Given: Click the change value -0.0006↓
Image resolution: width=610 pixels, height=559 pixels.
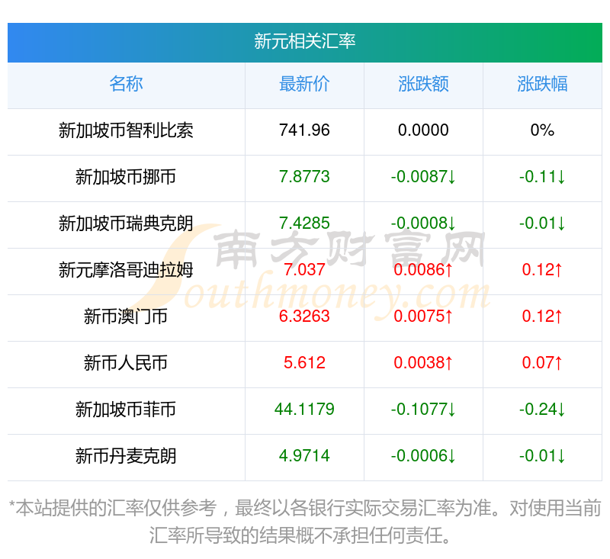Looking at the screenshot, I should tap(423, 456).
